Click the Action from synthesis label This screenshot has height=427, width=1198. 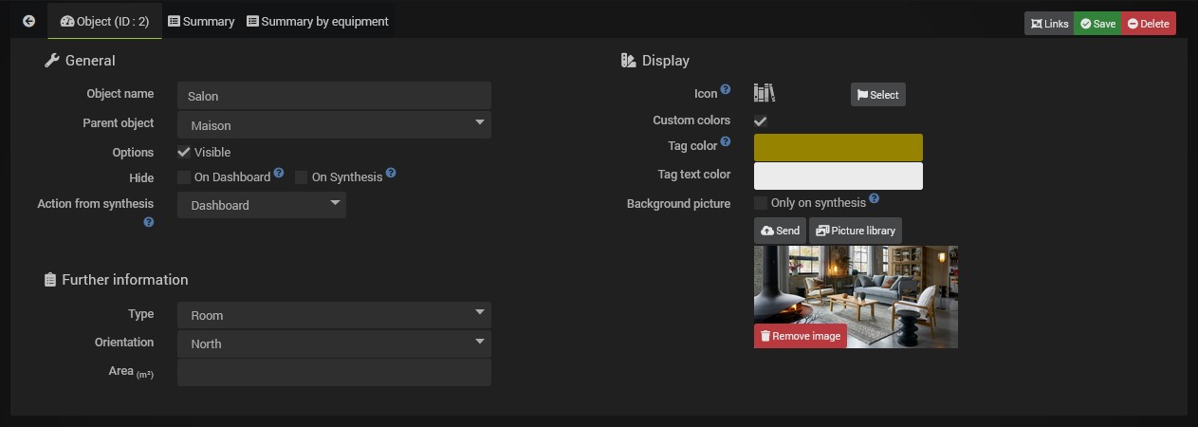click(x=95, y=204)
